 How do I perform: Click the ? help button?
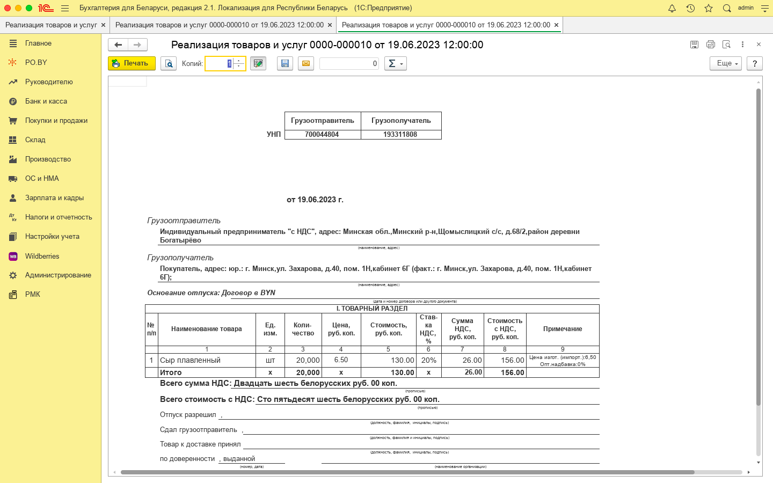click(755, 63)
